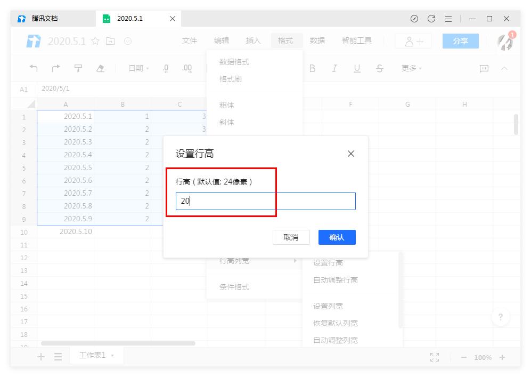
Task: Click the Undo icon
Action: point(33,68)
